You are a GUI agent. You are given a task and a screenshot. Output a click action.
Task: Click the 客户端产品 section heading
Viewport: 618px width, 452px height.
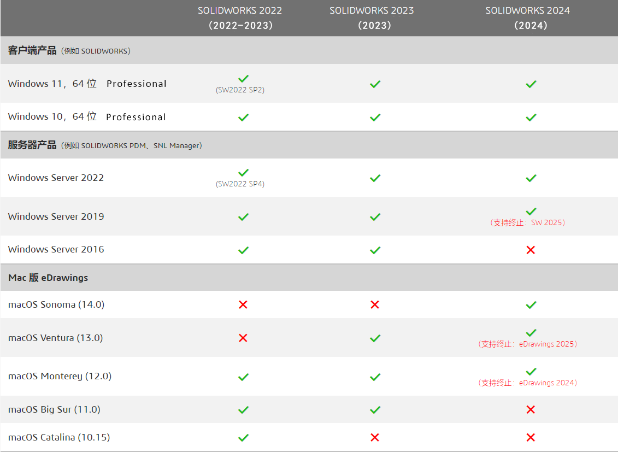32,51
